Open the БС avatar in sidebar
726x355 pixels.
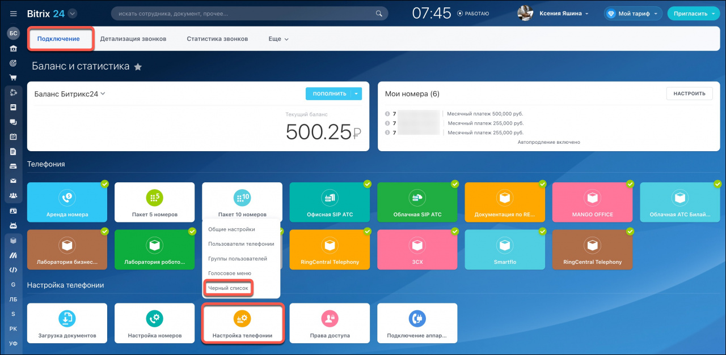click(x=14, y=34)
